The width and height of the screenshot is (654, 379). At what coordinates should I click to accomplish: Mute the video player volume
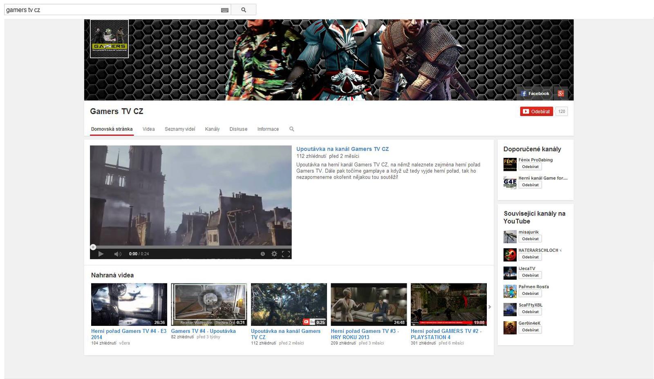pyautogui.click(x=118, y=254)
